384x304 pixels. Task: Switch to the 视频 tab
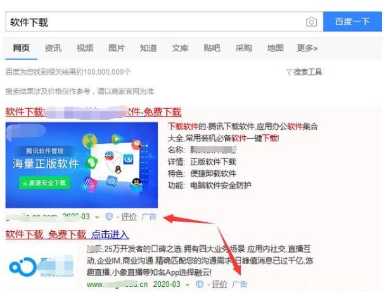pos(85,48)
